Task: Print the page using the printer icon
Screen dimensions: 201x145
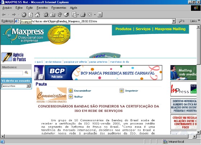Action: 83,15
